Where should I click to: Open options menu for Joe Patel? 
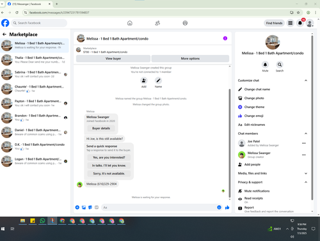[x=304, y=143]
